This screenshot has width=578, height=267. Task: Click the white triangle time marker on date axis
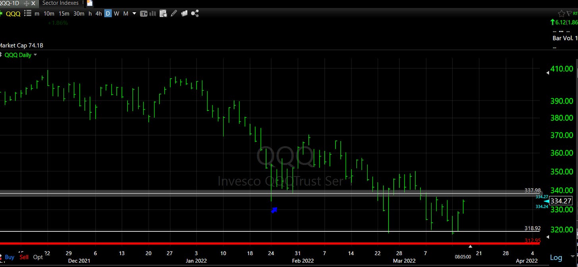[470, 247]
